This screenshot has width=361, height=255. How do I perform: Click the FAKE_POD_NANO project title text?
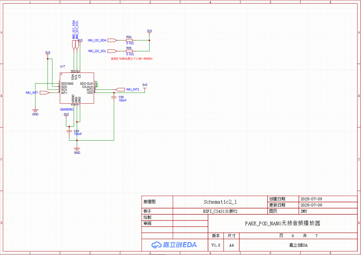click(282, 223)
